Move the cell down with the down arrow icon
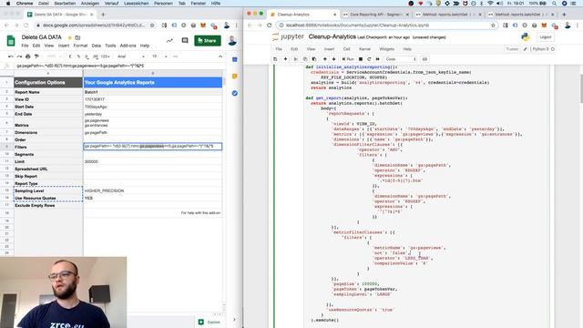 [334, 59]
